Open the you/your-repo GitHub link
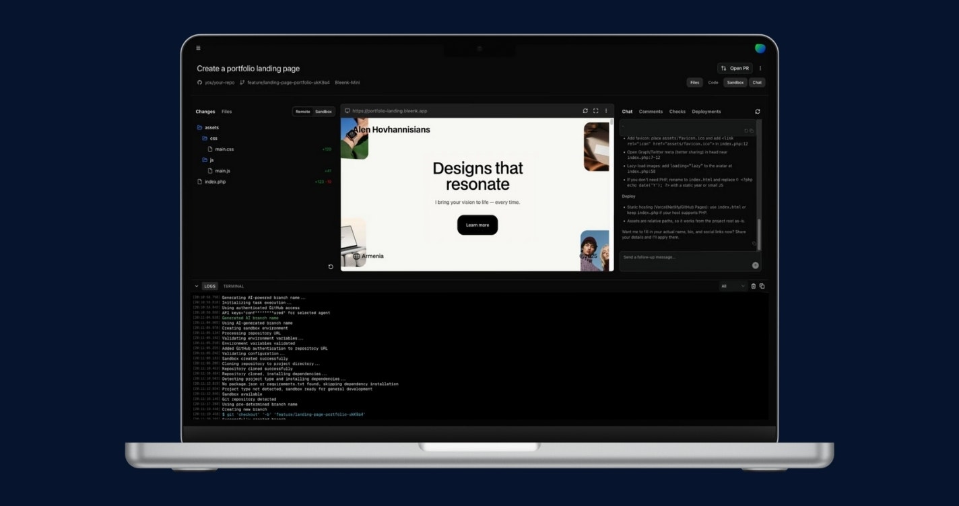 [x=216, y=83]
